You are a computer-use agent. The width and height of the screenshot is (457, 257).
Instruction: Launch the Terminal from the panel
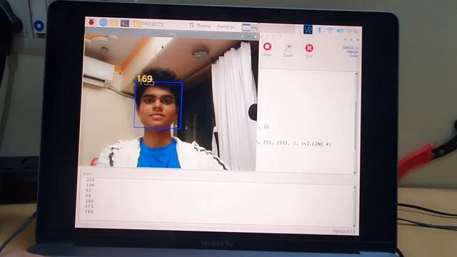tap(125, 23)
